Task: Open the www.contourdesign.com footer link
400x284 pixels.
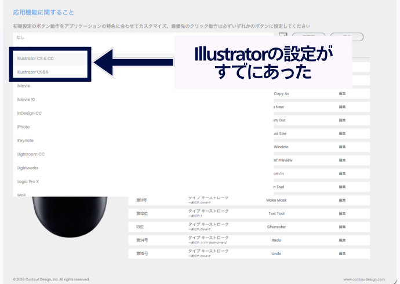Action: [x=363, y=279]
